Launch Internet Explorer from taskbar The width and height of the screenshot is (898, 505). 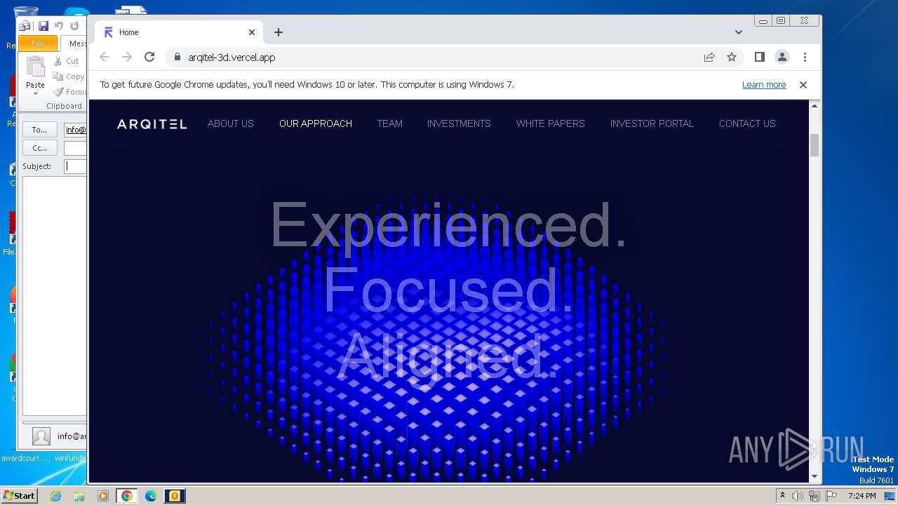tap(56, 496)
